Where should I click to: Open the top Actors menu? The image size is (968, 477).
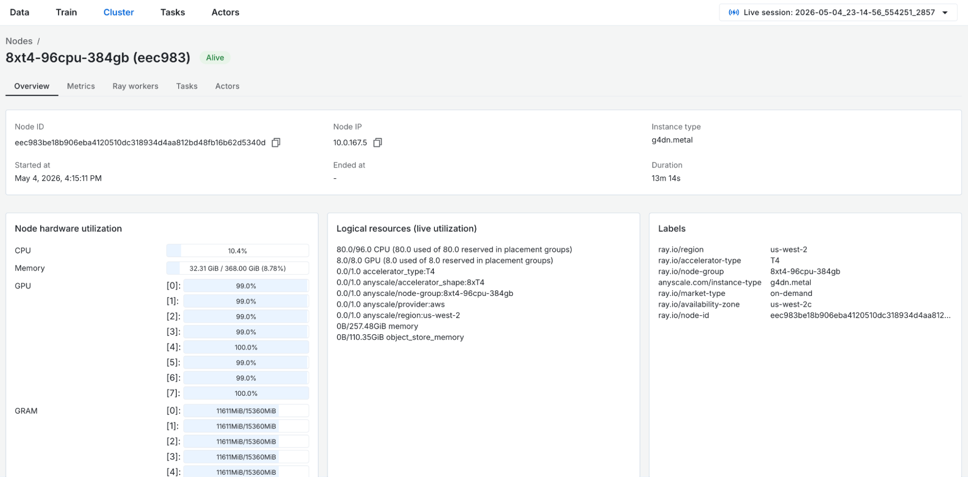(225, 13)
